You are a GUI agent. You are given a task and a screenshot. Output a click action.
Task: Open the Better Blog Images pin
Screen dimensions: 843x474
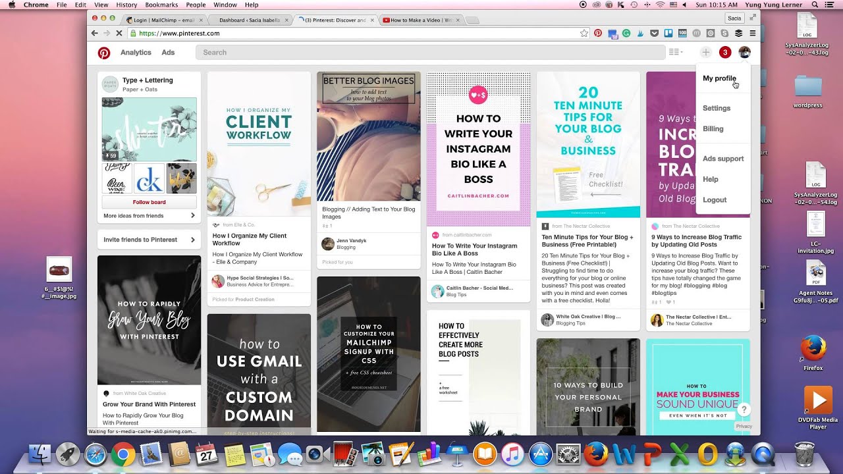tap(369, 136)
